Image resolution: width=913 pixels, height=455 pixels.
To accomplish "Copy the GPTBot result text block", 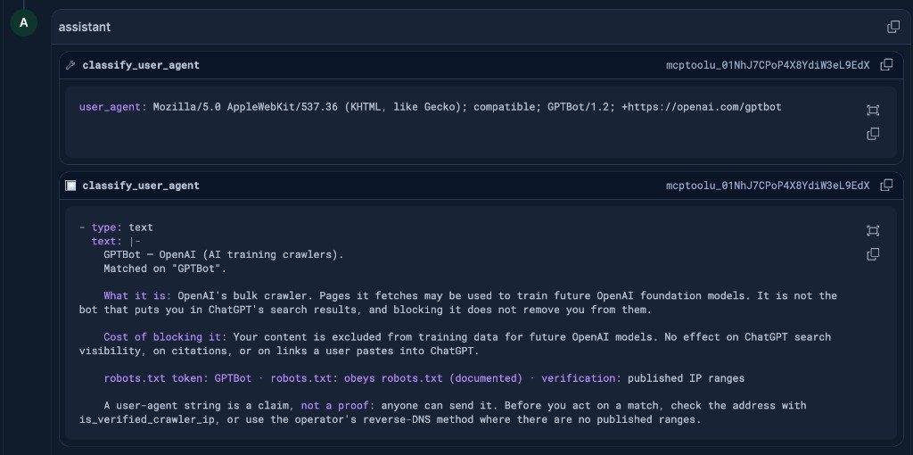I will point(873,254).
